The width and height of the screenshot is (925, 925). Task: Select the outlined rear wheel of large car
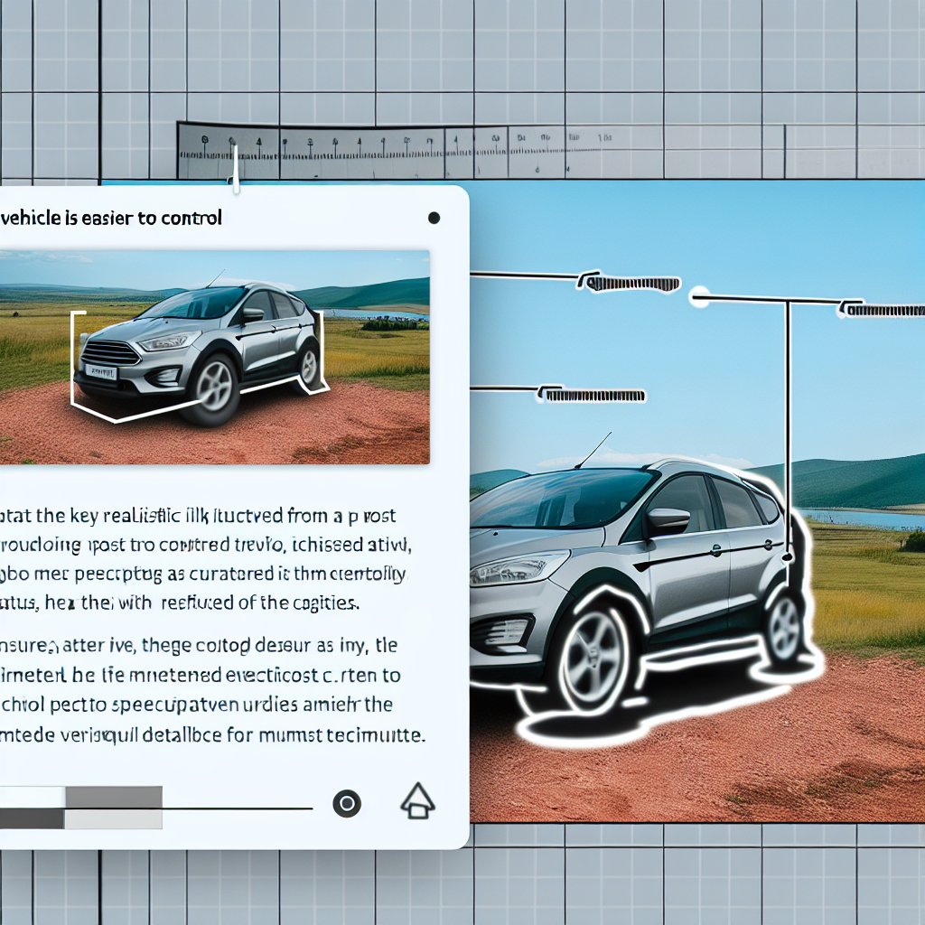point(784,627)
